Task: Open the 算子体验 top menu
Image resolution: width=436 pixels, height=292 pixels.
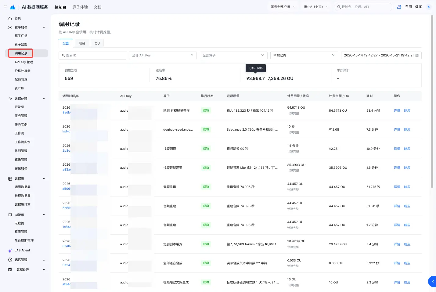Action: tap(80, 7)
